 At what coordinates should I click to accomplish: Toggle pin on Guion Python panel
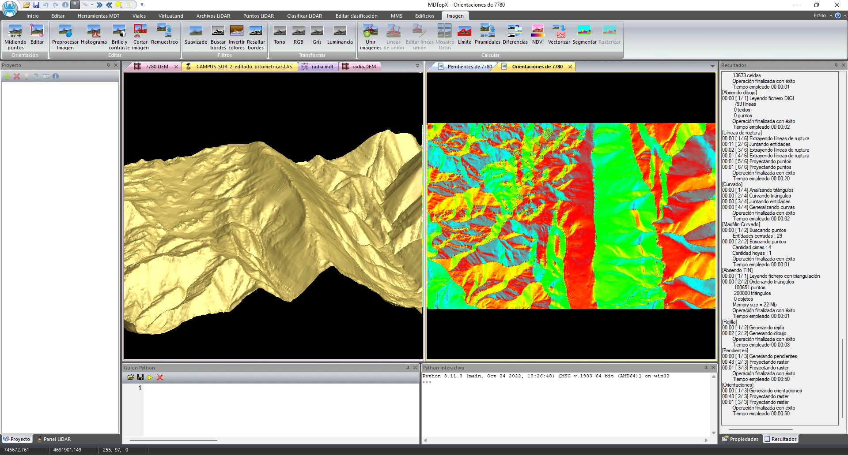click(408, 368)
